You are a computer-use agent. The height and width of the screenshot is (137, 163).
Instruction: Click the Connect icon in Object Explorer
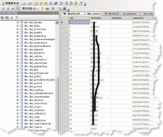click(x=2, y=18)
